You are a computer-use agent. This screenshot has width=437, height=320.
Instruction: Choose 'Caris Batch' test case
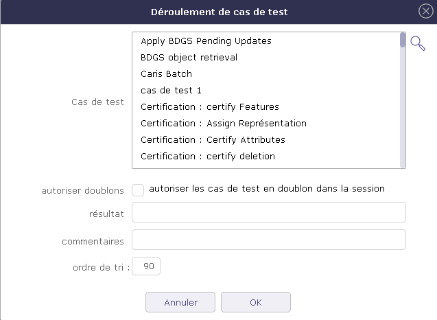[166, 74]
